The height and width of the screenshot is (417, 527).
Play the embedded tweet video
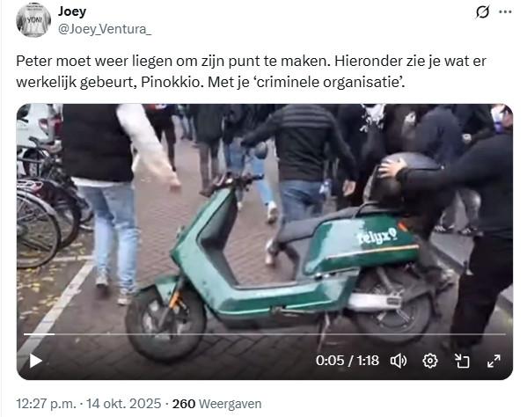click(35, 361)
